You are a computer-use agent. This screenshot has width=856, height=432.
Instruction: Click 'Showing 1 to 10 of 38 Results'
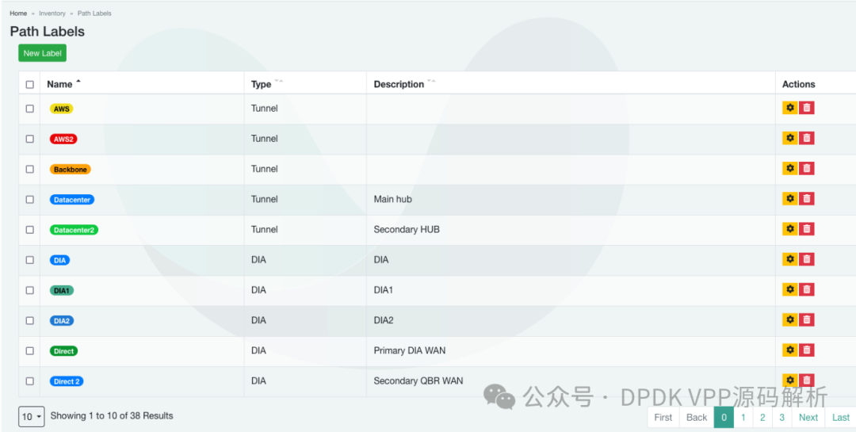click(112, 415)
